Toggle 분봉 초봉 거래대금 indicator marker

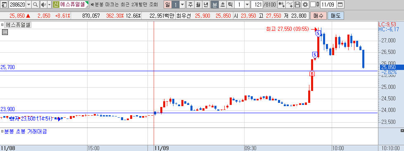point(2,132)
